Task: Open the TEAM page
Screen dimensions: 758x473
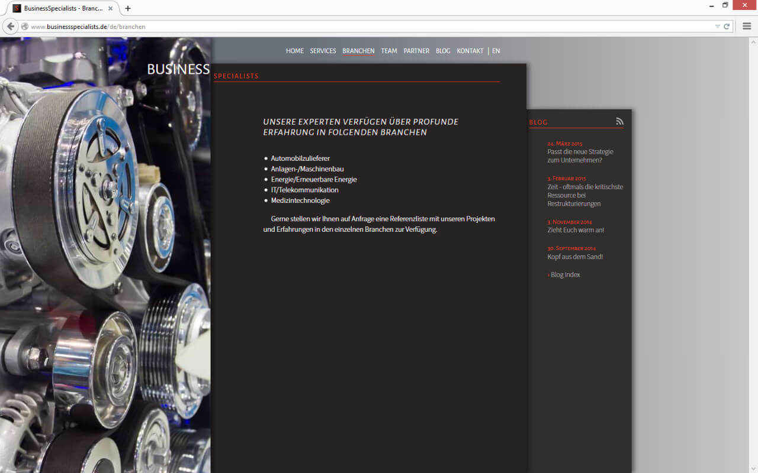Action: click(389, 51)
